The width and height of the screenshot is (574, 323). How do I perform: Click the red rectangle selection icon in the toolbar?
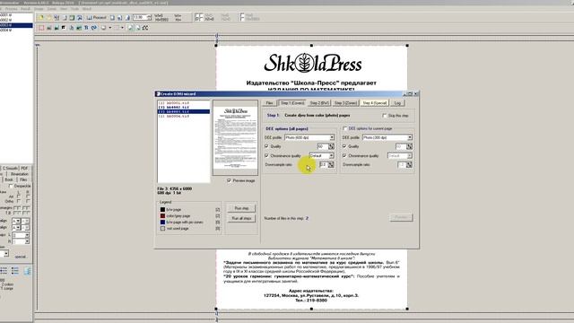click(x=41, y=28)
